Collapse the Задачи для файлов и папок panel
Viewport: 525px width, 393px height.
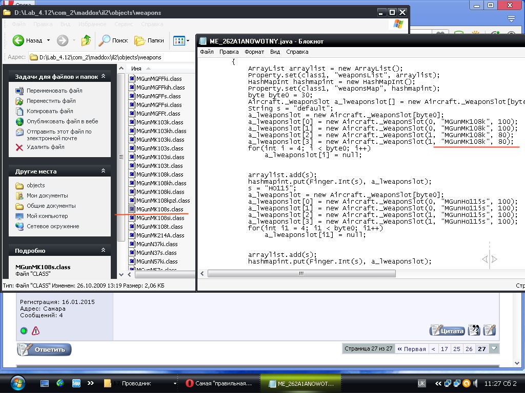[103, 76]
